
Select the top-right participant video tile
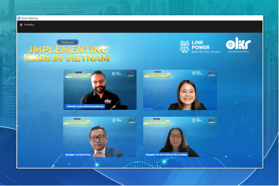point(179,90)
